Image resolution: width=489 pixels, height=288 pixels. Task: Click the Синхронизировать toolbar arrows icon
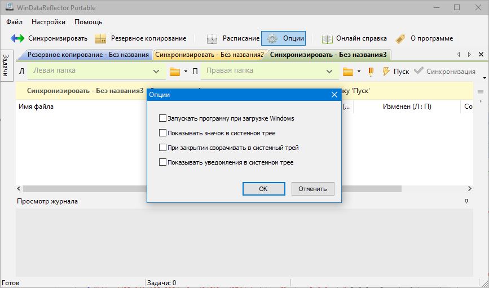[x=17, y=38]
